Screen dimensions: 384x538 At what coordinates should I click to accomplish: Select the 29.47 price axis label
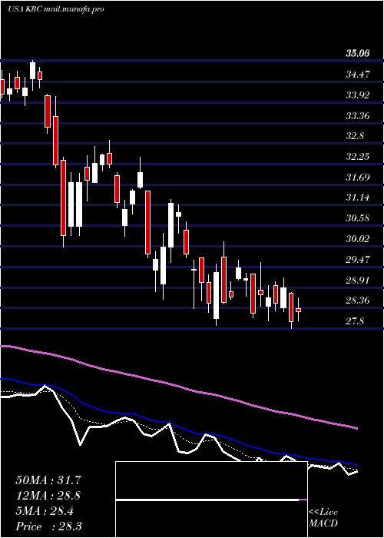358,260
